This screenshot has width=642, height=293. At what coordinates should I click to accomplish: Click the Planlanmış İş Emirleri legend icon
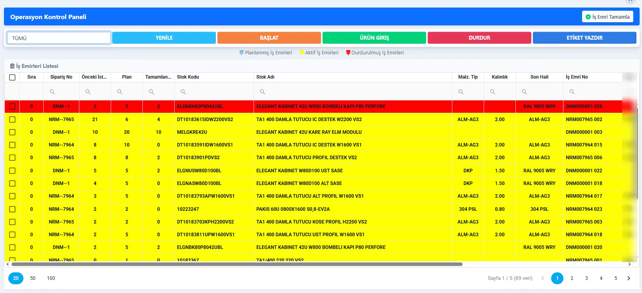242,52
